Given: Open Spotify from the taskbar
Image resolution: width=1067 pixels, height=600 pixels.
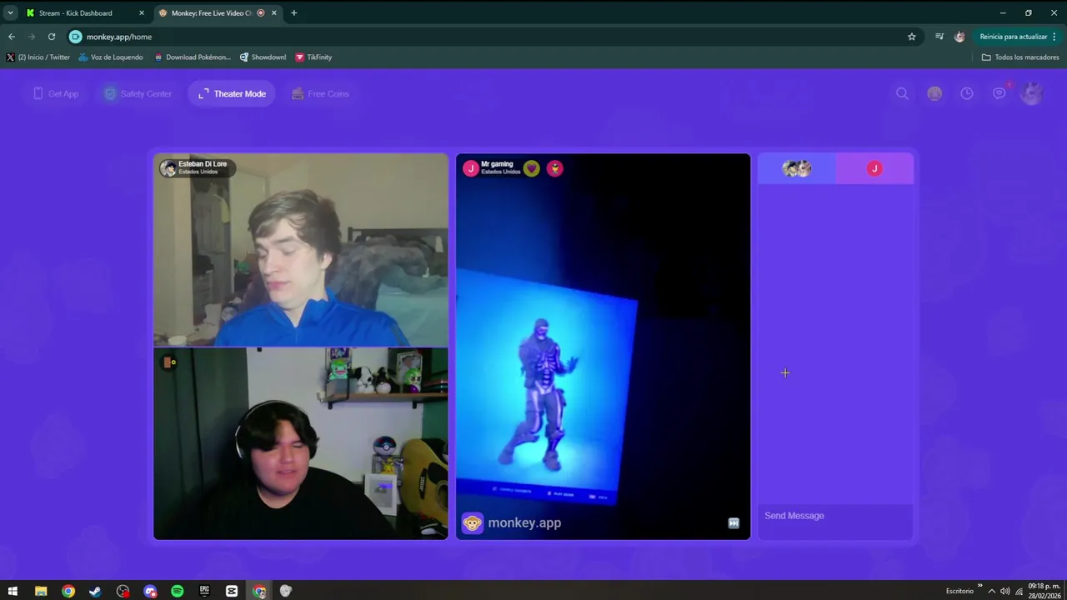Looking at the screenshot, I should coord(178,591).
